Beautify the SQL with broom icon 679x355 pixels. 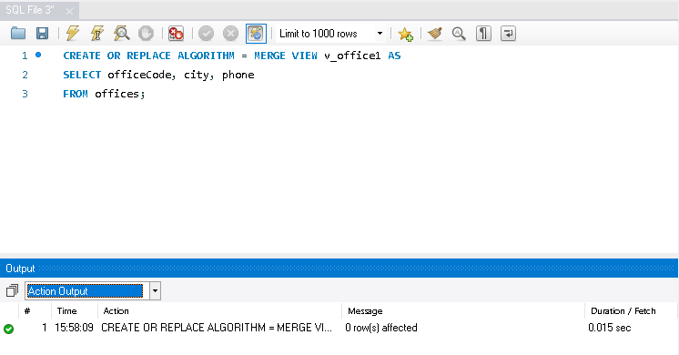point(434,34)
